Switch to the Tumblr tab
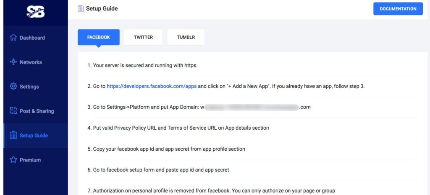 point(186,37)
